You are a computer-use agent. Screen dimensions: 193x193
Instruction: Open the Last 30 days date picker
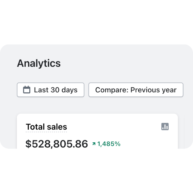click(51, 90)
